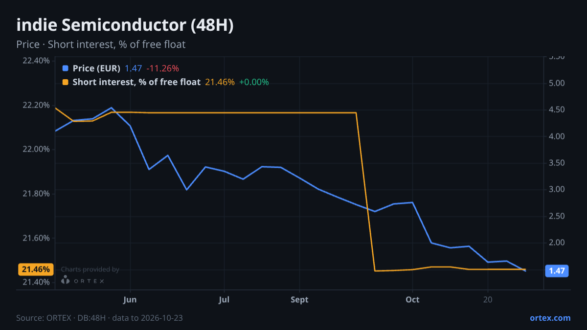Click the legend price value 1.47
The height and width of the screenshot is (330, 587).
pos(133,68)
